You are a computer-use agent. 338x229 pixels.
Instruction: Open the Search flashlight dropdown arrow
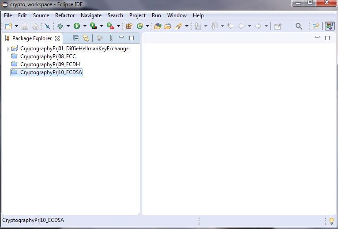pos(187,26)
